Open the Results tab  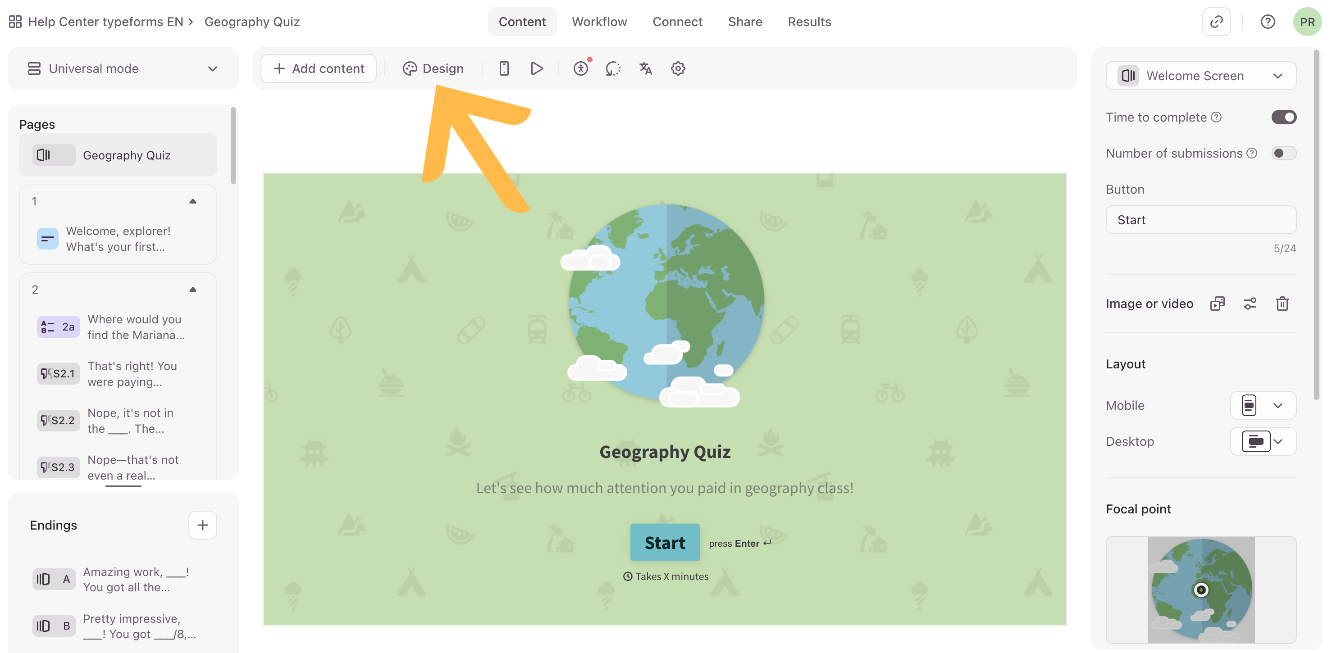point(809,22)
